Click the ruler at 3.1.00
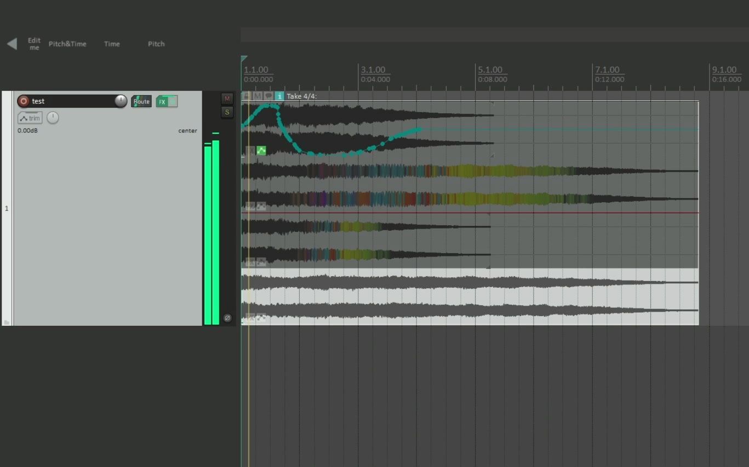The image size is (749, 467). click(373, 70)
